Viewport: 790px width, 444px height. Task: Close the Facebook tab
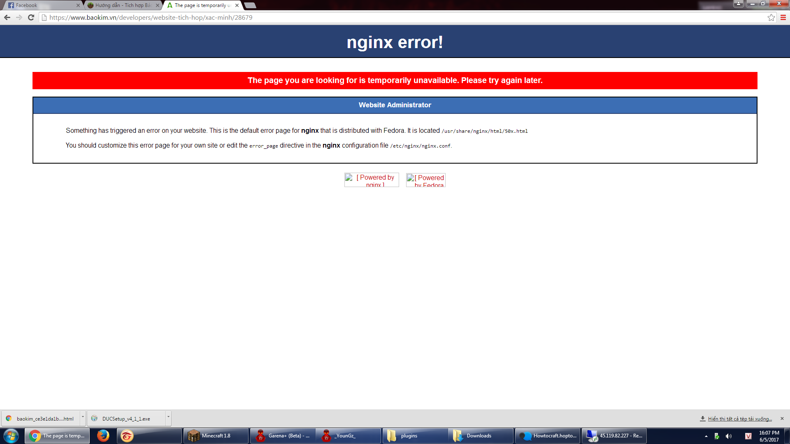point(78,5)
